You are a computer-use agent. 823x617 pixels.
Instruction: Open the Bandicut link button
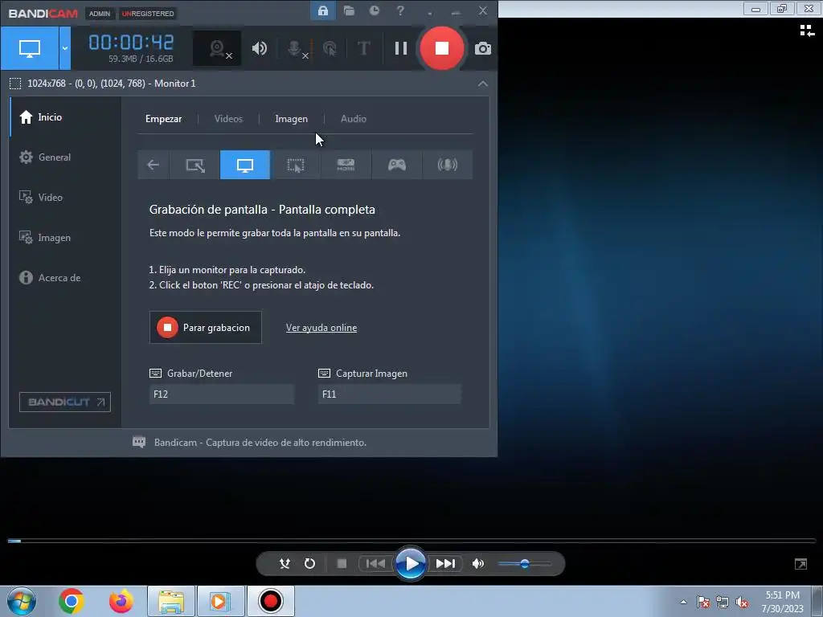coord(65,402)
